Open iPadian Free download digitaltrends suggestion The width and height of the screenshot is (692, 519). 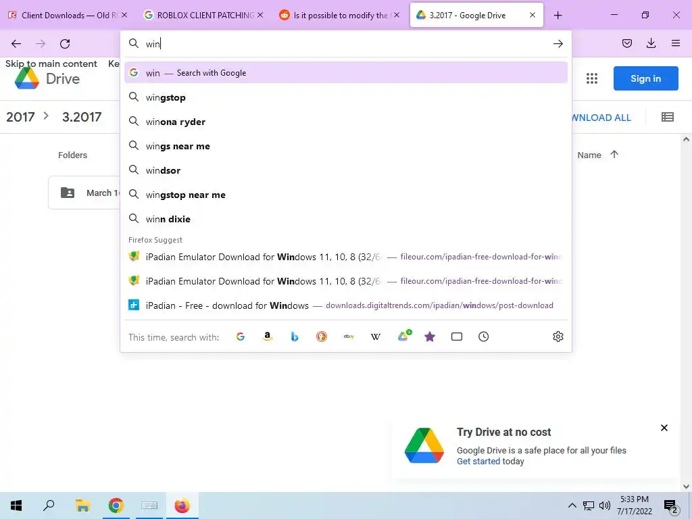345,305
